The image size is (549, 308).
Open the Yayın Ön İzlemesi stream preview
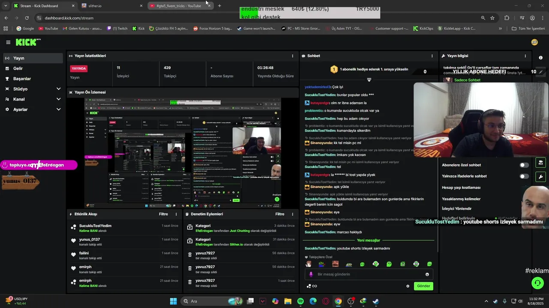point(183,153)
